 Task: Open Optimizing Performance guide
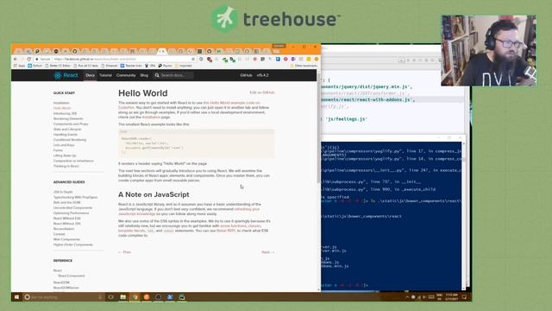tap(71, 213)
